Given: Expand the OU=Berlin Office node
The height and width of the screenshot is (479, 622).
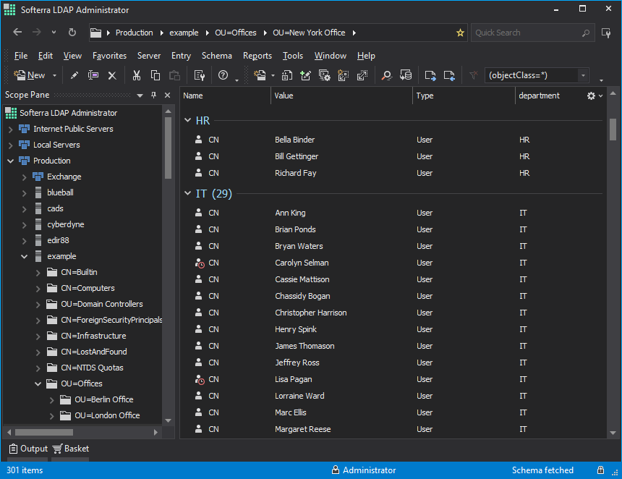Looking at the screenshot, I should 51,400.
